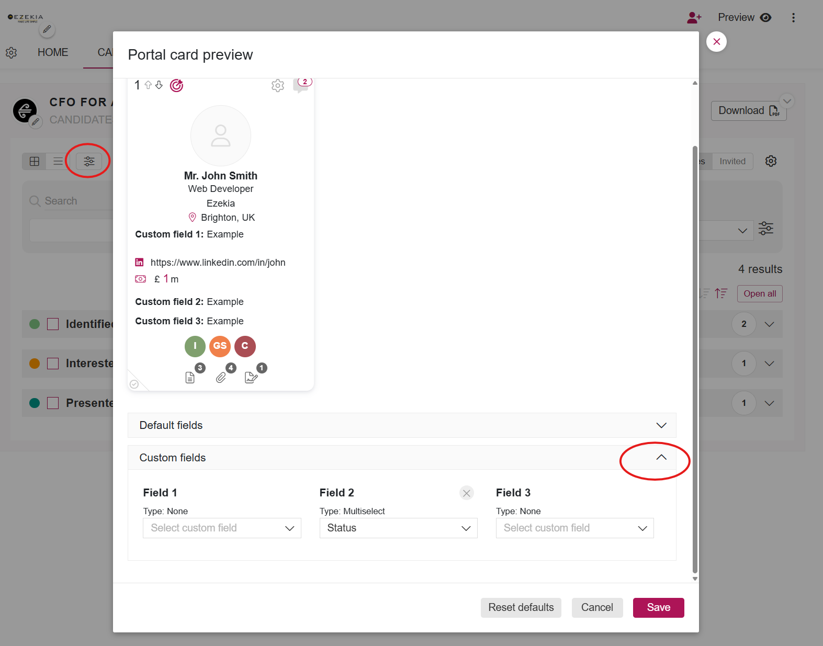This screenshot has height=646, width=823.
Task: Click the attachments paperclip icon on card
Action: [x=222, y=377]
